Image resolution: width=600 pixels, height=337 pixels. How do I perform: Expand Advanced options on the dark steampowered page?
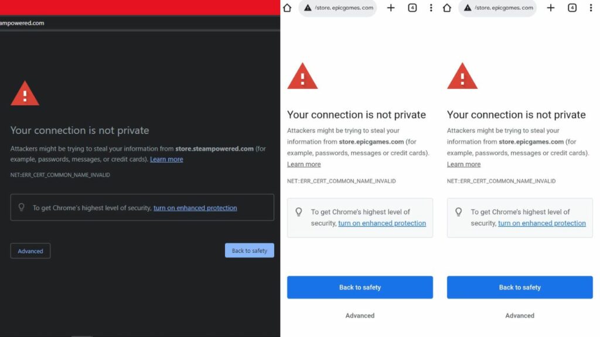(30, 251)
